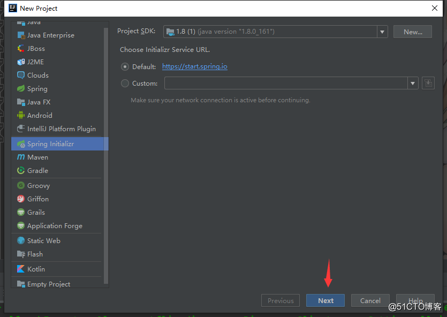Select the Clouds list label
447x317 pixels.
38,76
